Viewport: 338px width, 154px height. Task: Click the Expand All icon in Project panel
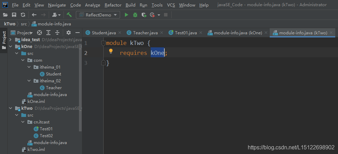pos(48,33)
